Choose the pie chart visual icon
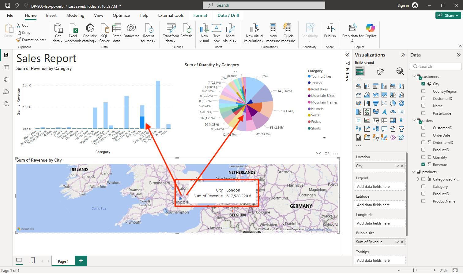 point(393,103)
